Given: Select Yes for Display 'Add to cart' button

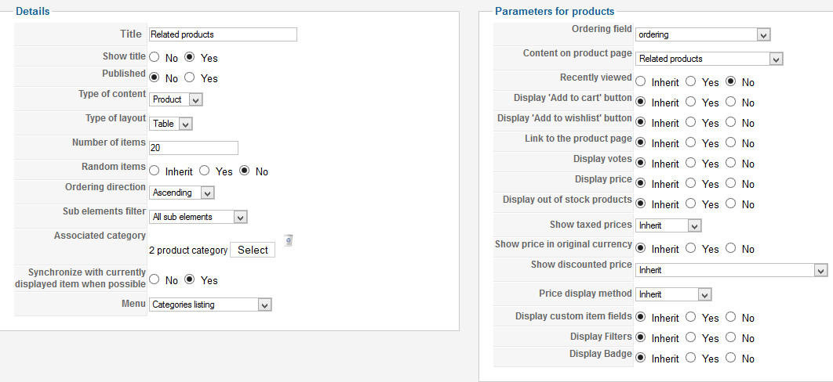Looking at the screenshot, I should click(691, 102).
